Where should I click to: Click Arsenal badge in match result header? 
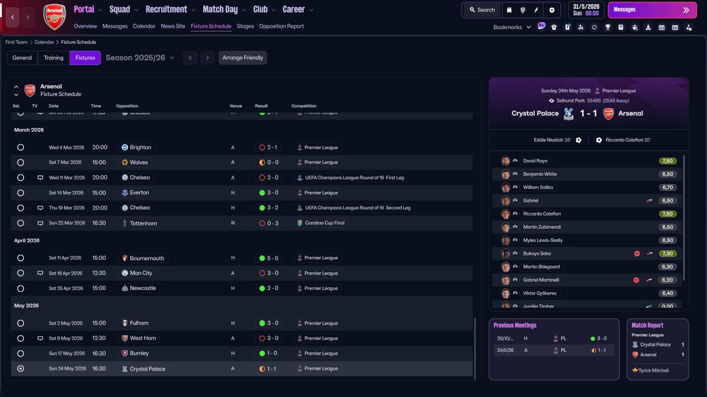pos(608,114)
